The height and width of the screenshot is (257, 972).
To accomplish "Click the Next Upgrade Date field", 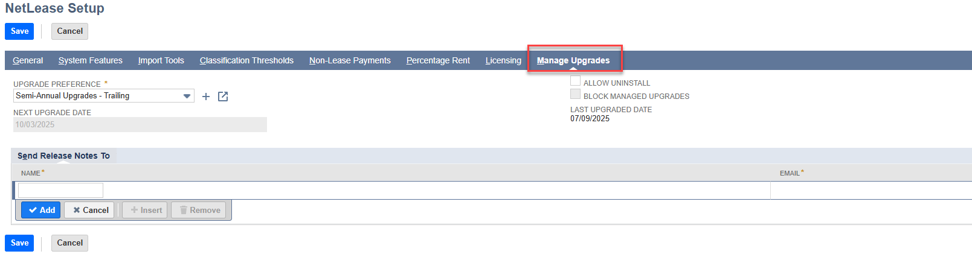I will pyautogui.click(x=140, y=124).
